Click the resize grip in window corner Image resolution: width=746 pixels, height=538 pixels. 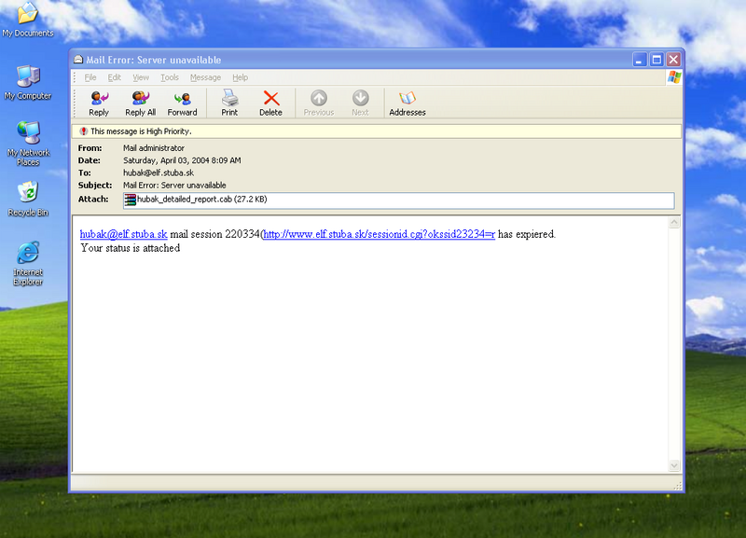point(678,485)
